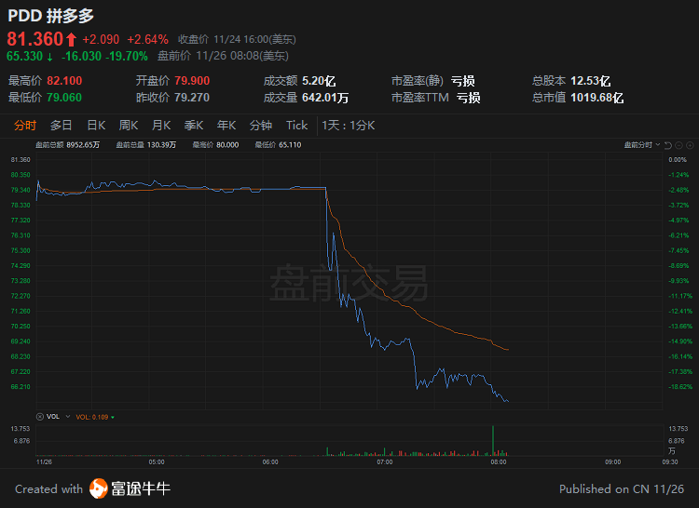Click the -19.70% pre-market change
This screenshot has height=508, width=699.
127,57
